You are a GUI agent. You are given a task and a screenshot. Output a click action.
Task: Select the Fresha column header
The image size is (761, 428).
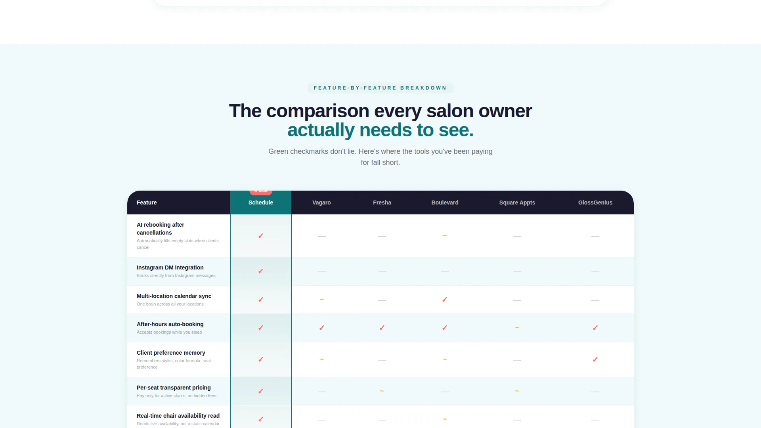tap(382, 203)
